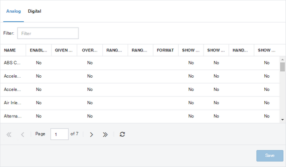Select the ABS C... row name
The width and height of the screenshot is (286, 167).
pyautogui.click(x=12, y=63)
